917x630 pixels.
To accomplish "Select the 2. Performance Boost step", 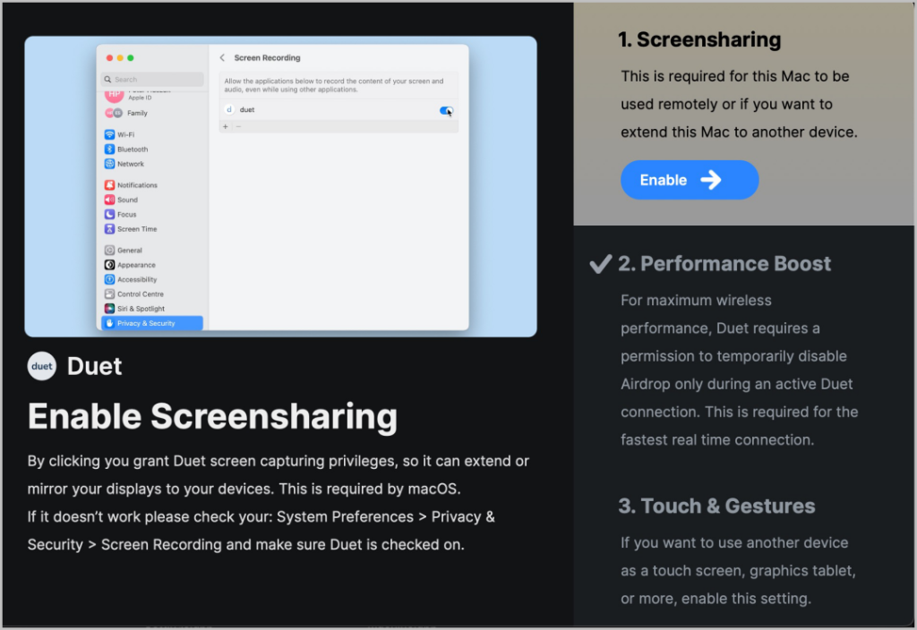I will point(724,264).
